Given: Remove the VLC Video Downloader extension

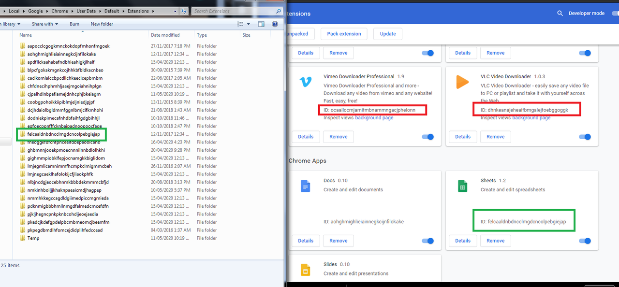Looking at the screenshot, I should (496, 137).
